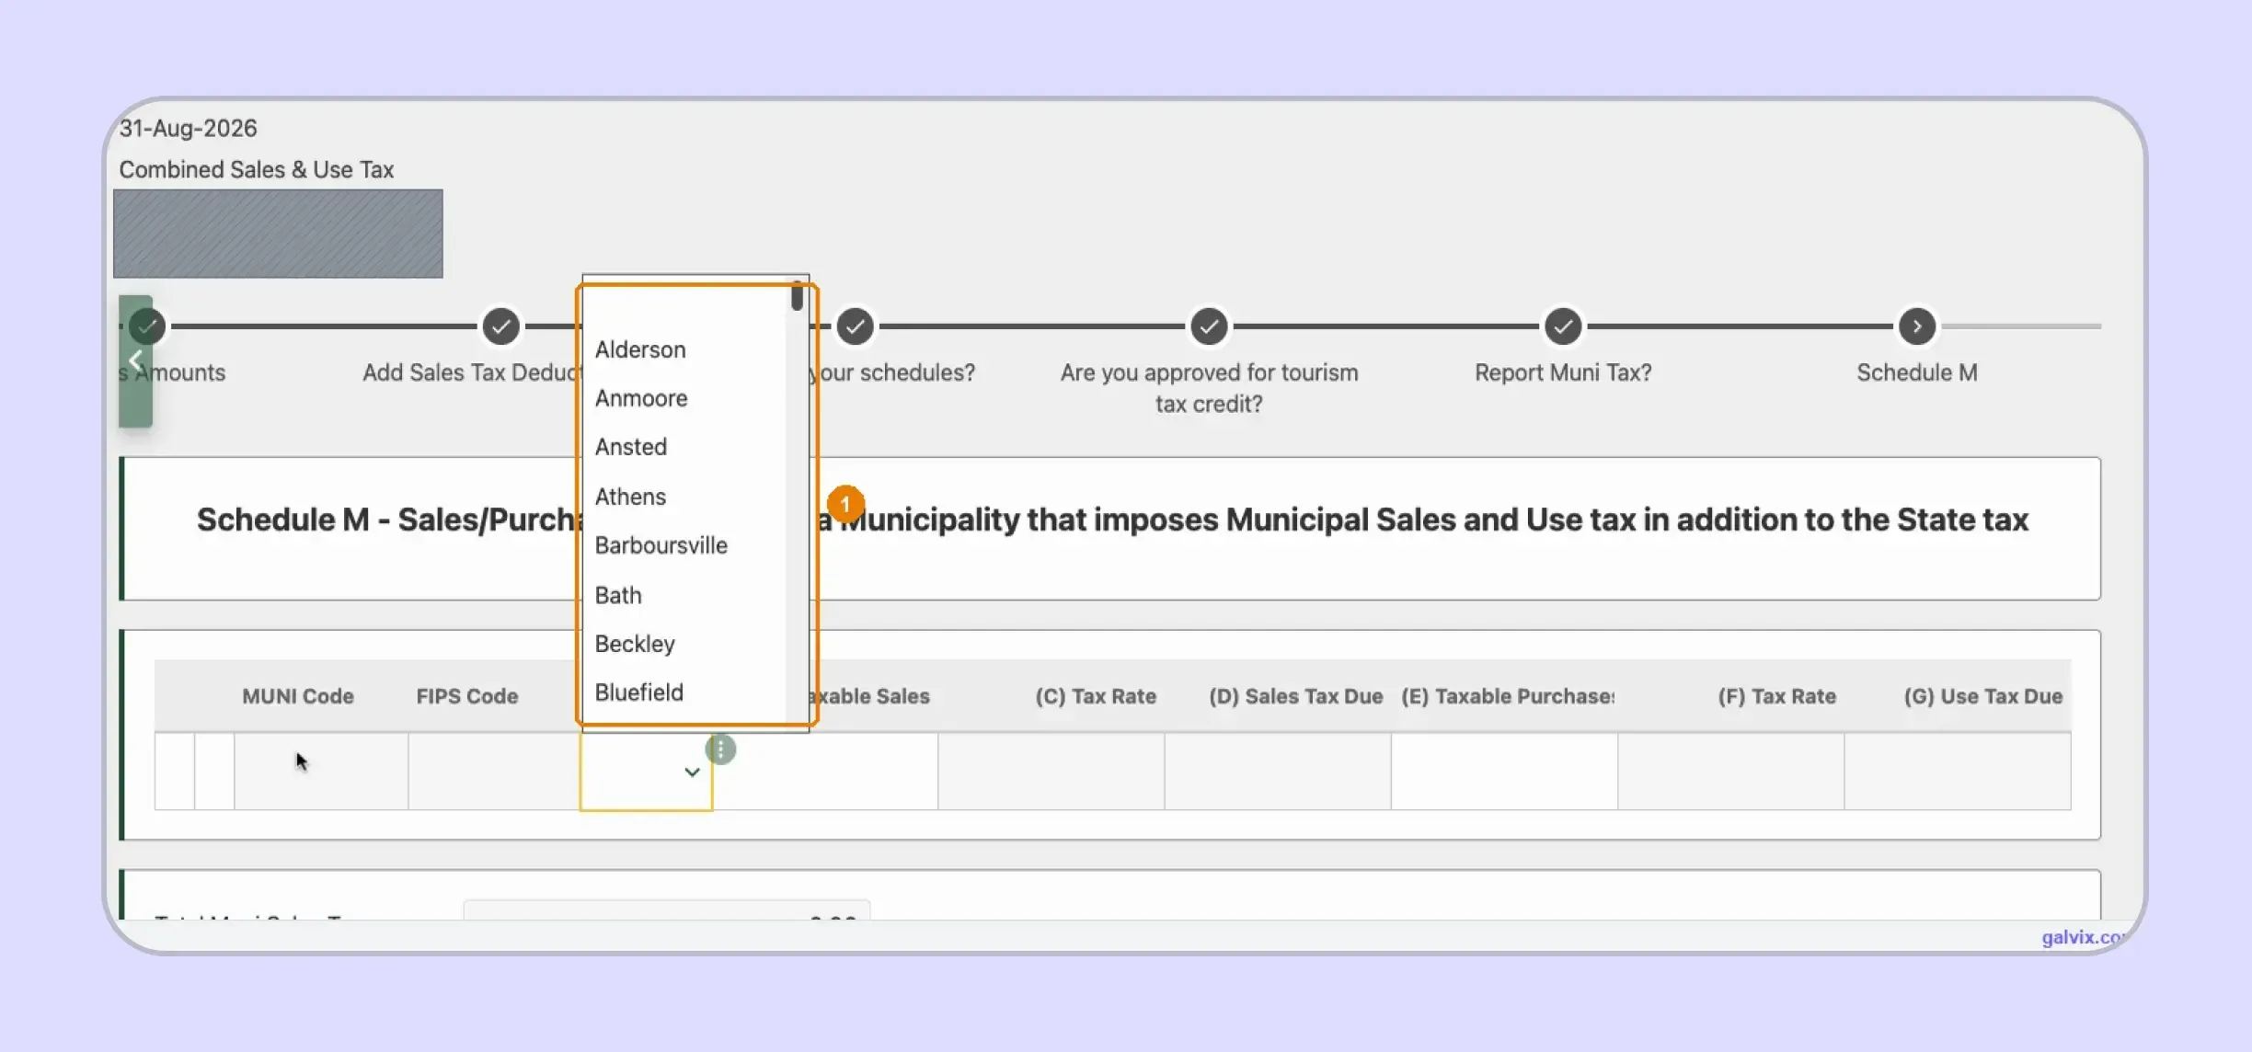Click the FIPS Code column header
The image size is (2252, 1052).
[467, 696]
